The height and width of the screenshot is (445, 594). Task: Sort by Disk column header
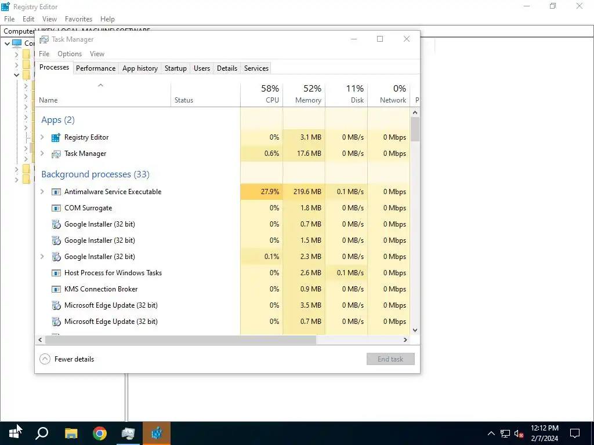tap(347, 94)
